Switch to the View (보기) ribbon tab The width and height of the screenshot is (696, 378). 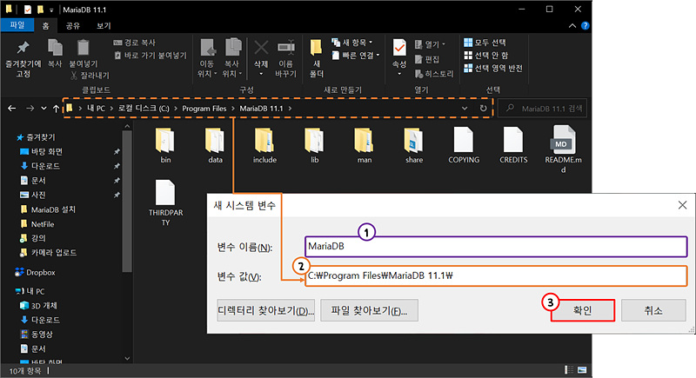click(x=104, y=26)
